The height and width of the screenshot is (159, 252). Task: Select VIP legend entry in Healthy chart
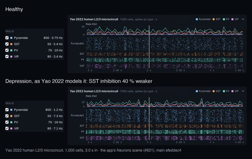click(235, 19)
